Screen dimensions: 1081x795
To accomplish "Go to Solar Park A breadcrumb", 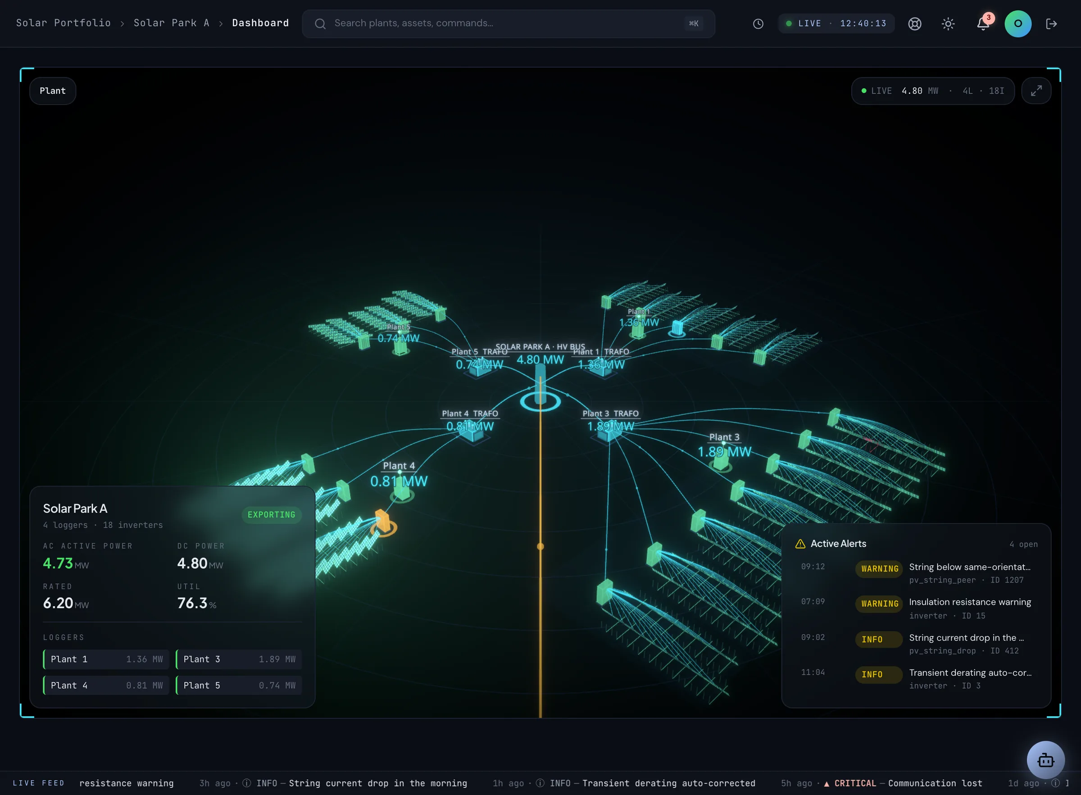I will point(171,23).
